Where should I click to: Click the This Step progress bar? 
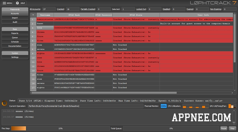[60, 128]
